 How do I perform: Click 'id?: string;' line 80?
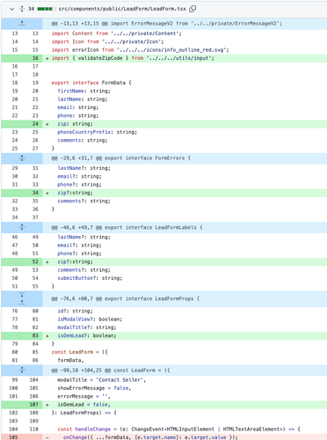75,311
